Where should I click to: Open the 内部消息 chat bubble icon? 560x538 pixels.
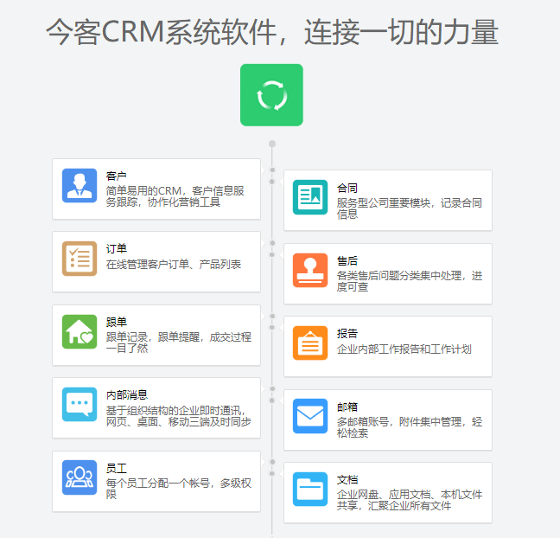(80, 404)
